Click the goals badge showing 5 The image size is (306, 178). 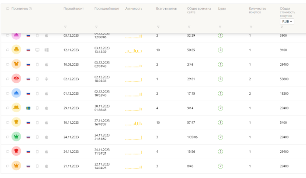pyautogui.click(x=220, y=79)
